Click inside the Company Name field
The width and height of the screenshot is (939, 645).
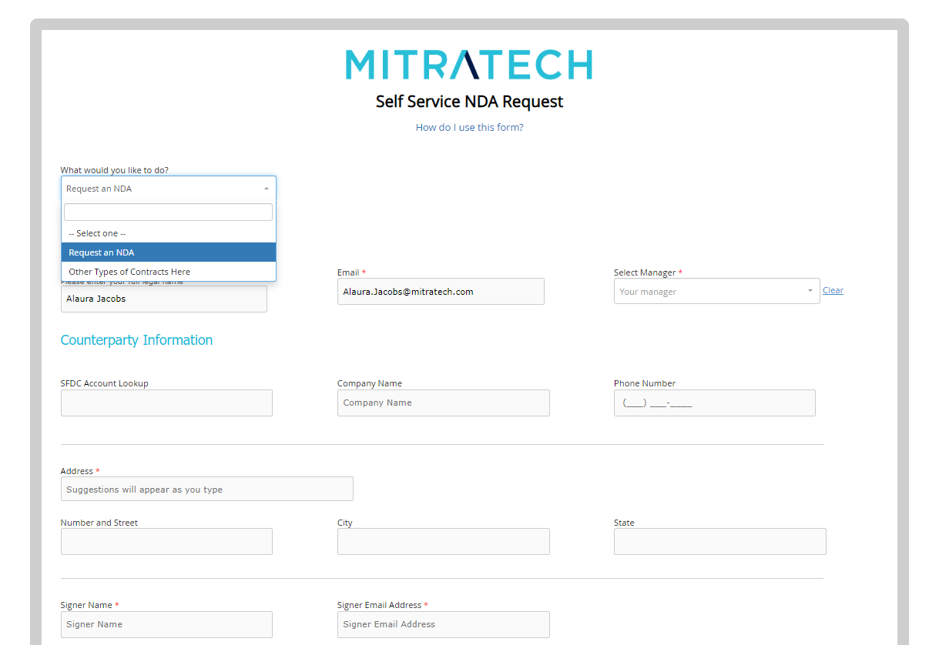443,403
